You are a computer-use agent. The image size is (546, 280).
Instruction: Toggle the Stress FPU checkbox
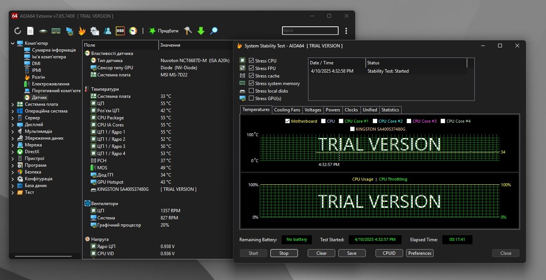click(252, 68)
